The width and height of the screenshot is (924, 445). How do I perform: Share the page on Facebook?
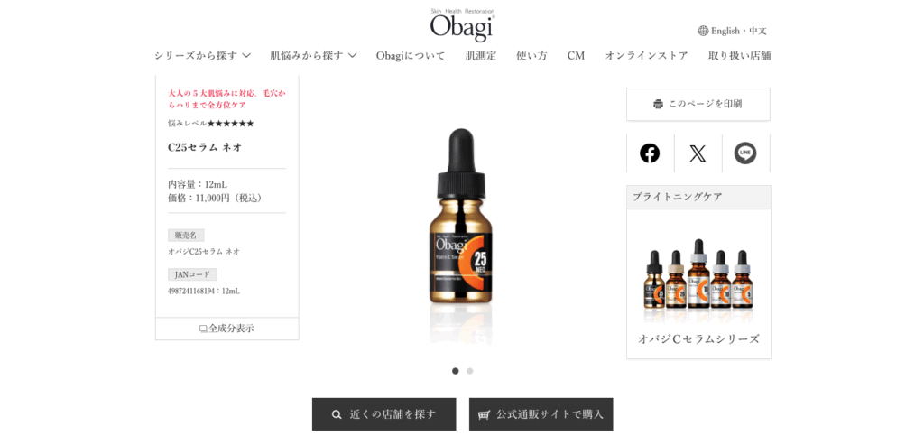point(650,153)
